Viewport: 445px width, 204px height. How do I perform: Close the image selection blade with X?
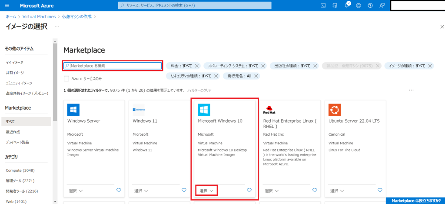[x=442, y=27]
